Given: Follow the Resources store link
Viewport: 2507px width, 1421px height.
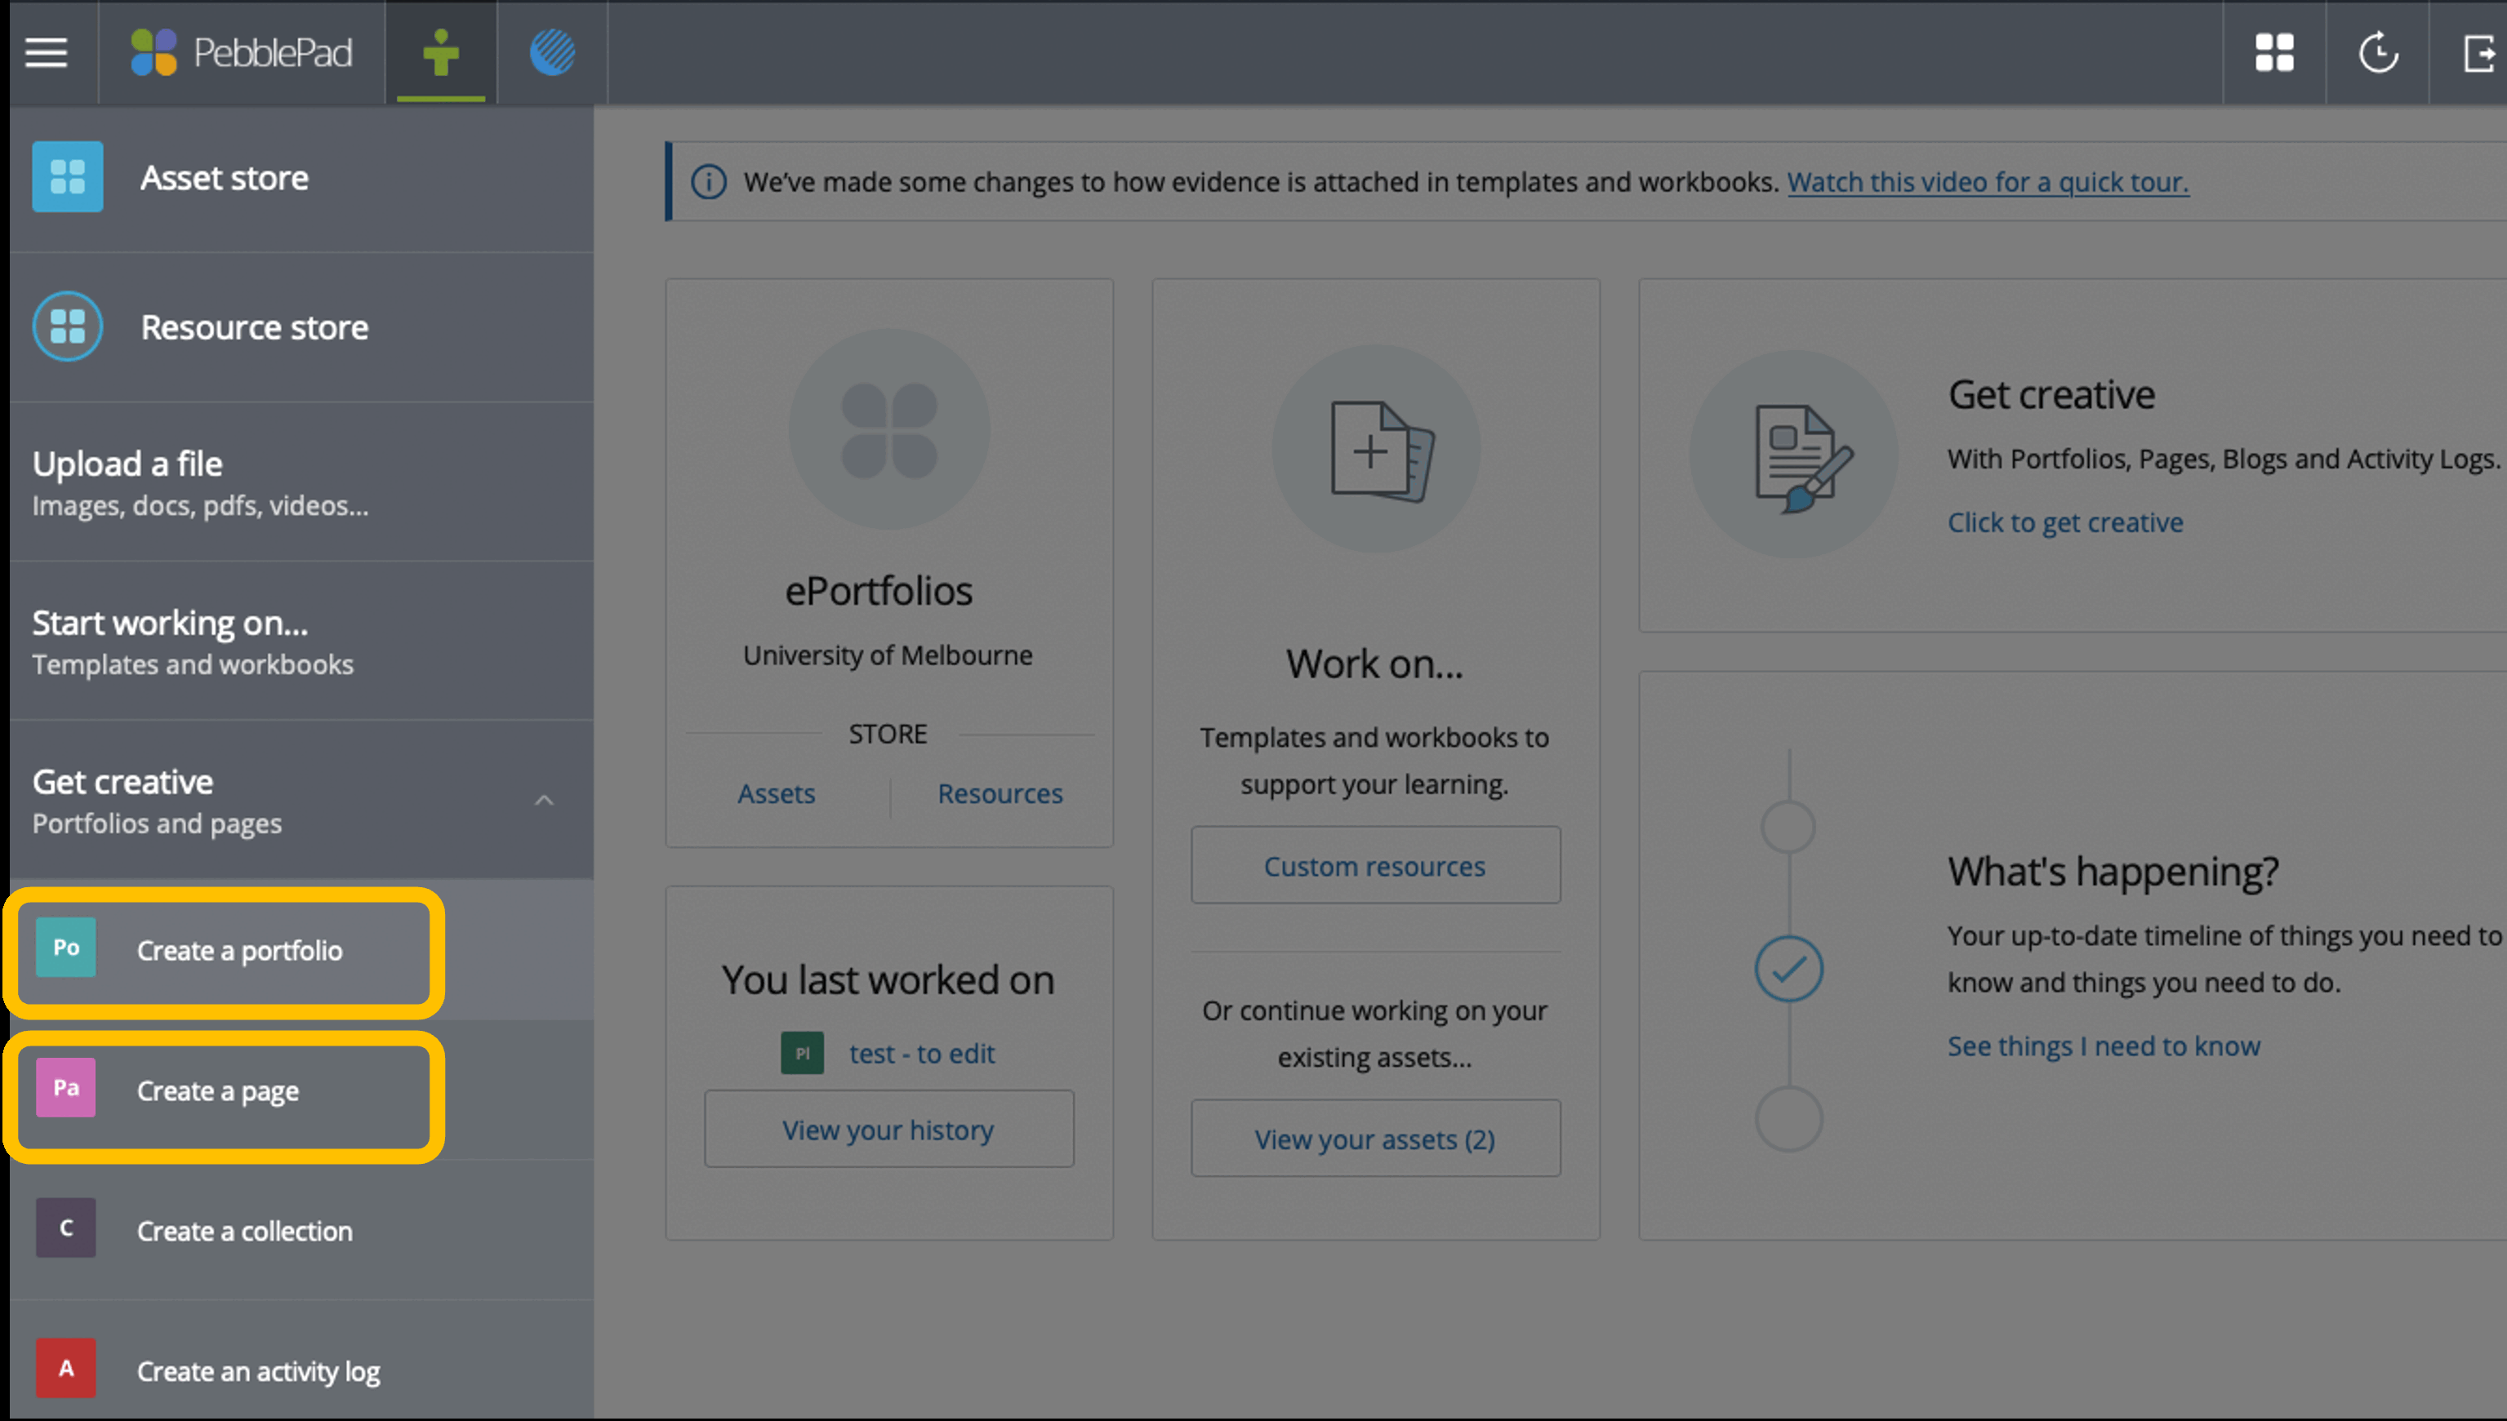Looking at the screenshot, I should pos(1000,793).
